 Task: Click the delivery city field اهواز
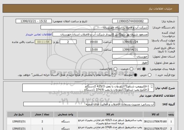[130, 63]
